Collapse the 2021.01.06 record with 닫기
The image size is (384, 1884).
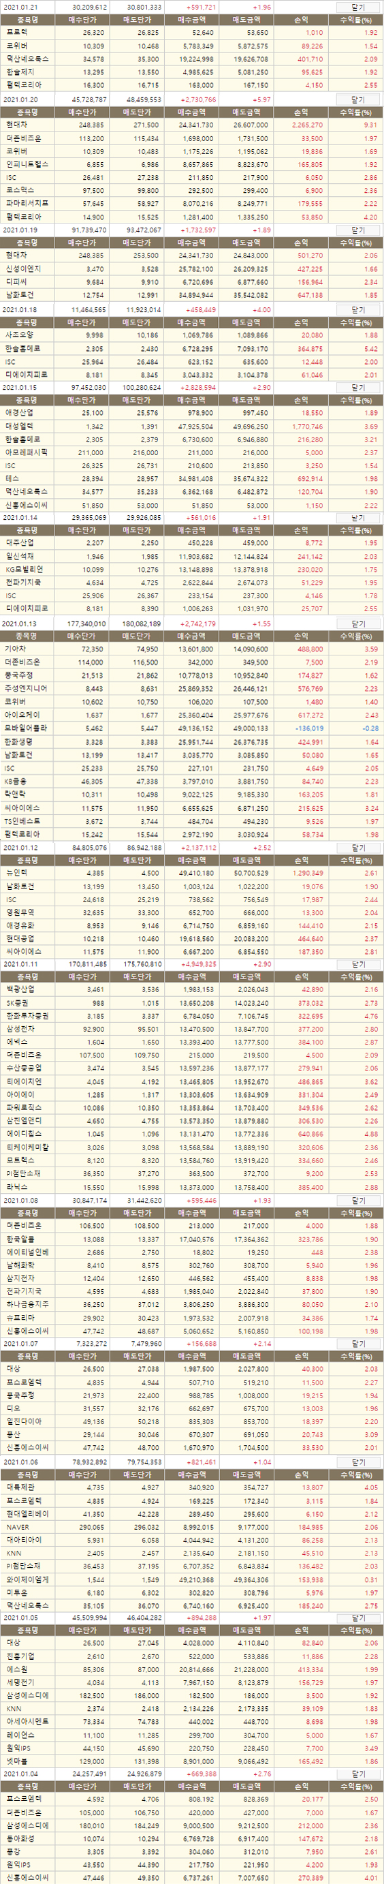point(357,1462)
